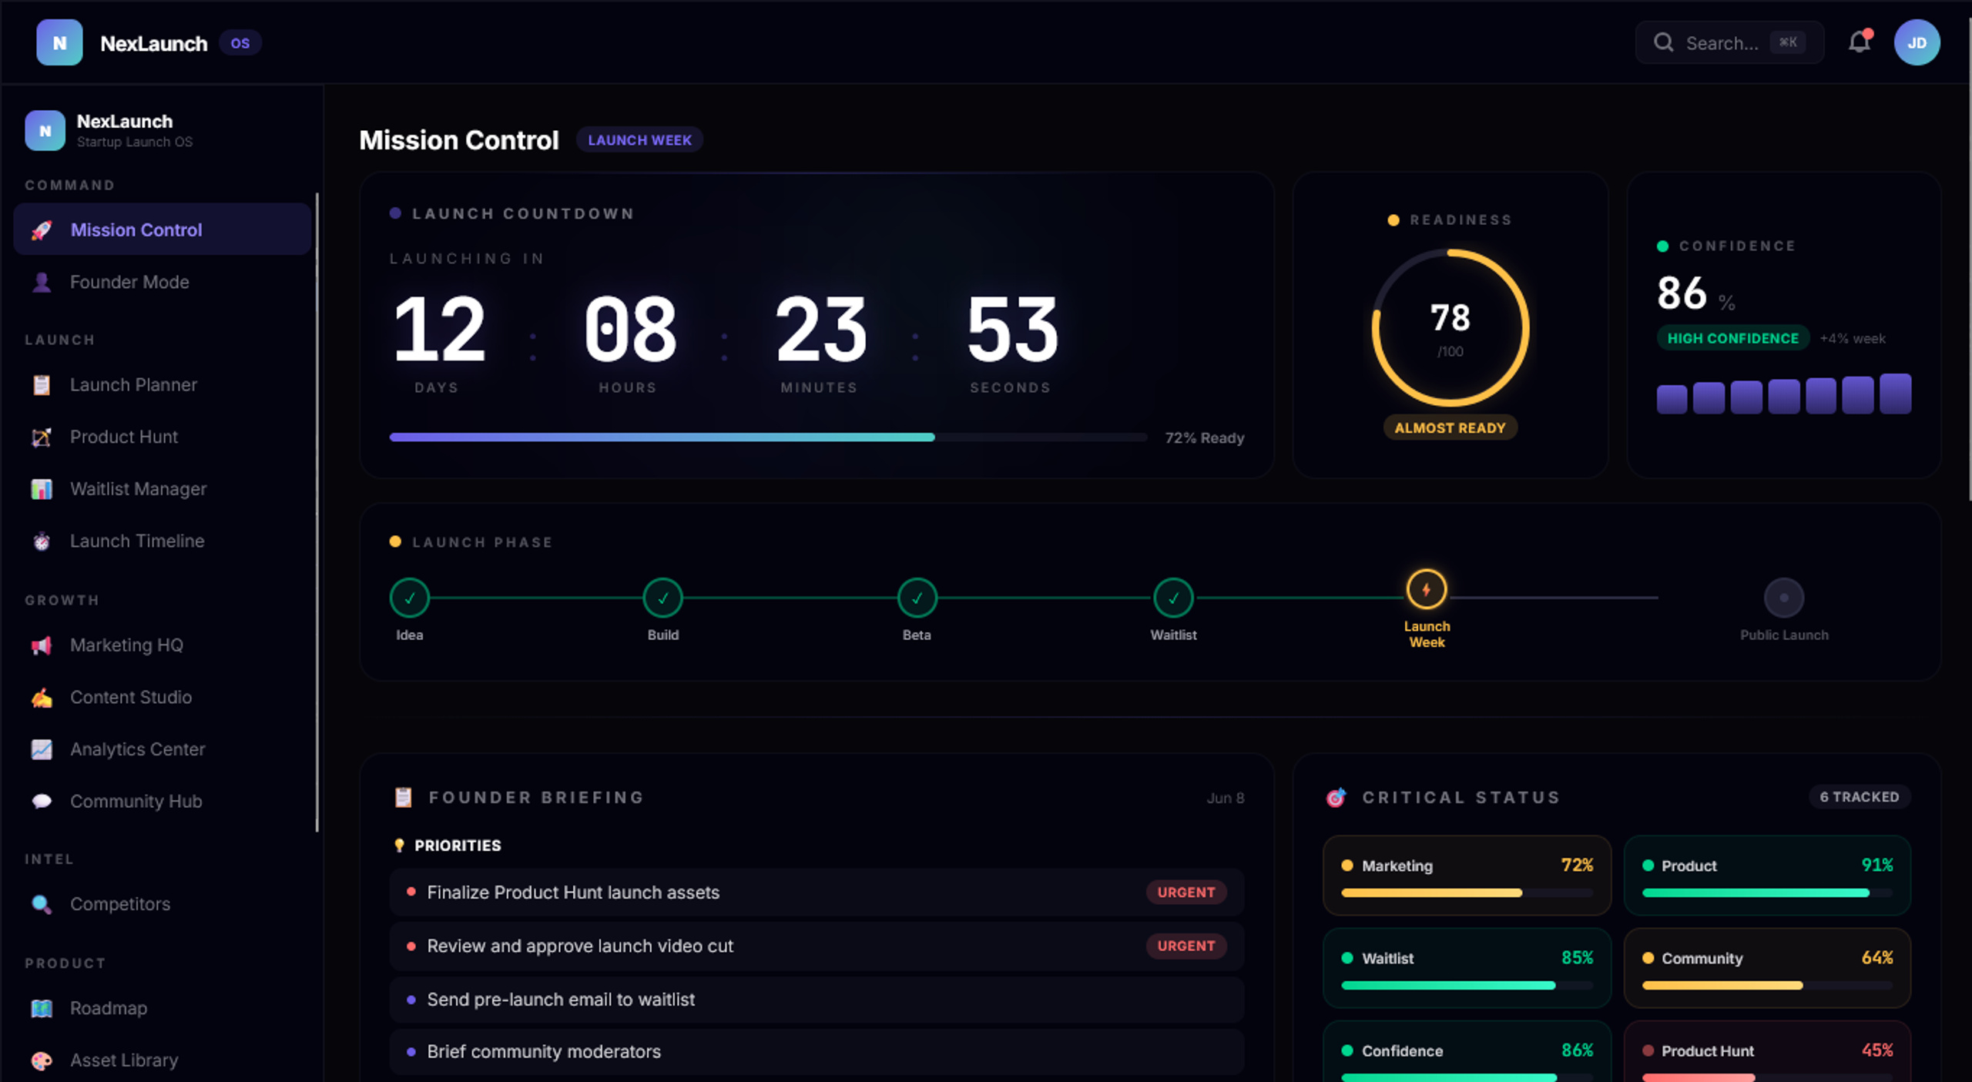Click the Content Studio writing icon
The image size is (1972, 1082).
pos(42,698)
